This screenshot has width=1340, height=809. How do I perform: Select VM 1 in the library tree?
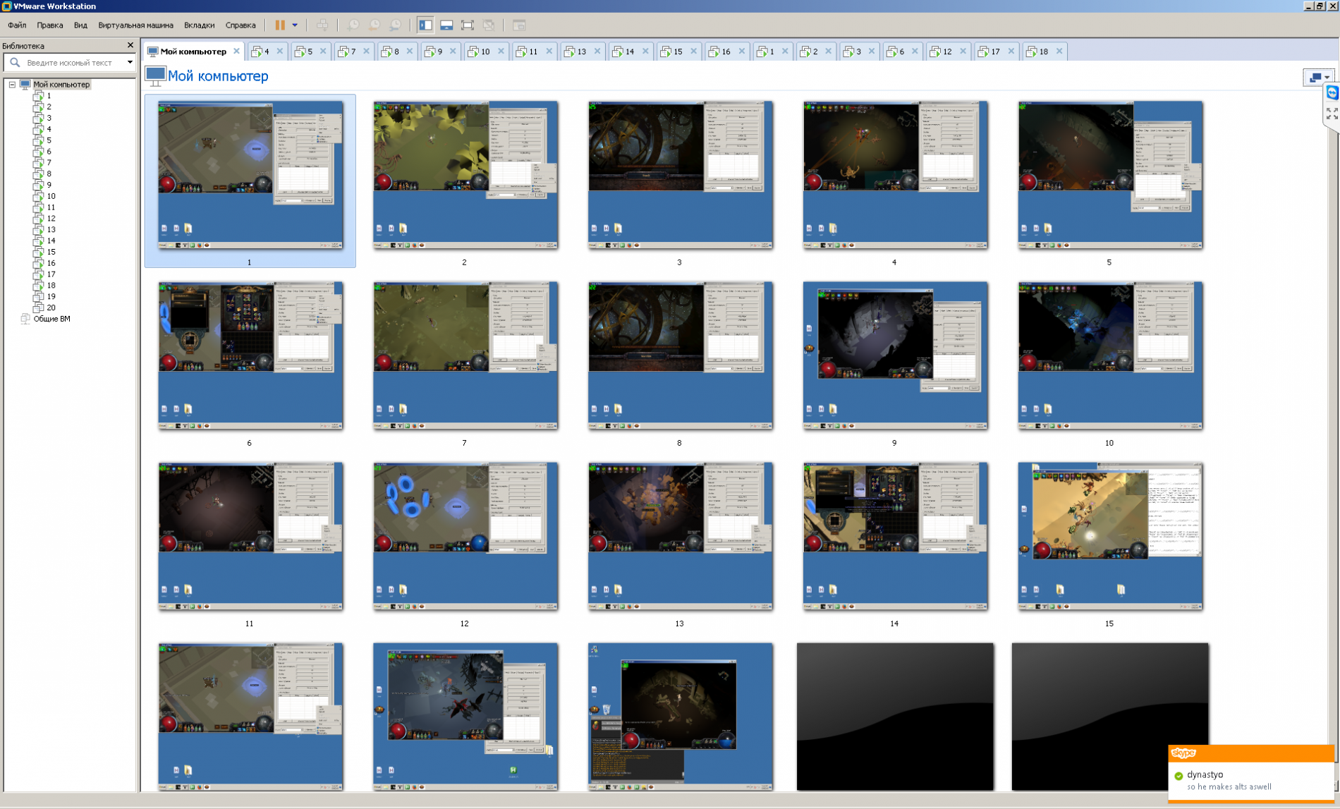pos(49,95)
